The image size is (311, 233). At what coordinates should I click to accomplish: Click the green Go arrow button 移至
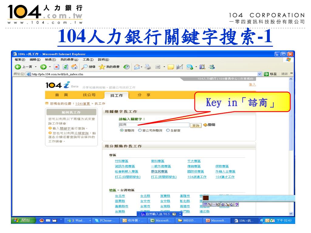[x=270, y=74]
